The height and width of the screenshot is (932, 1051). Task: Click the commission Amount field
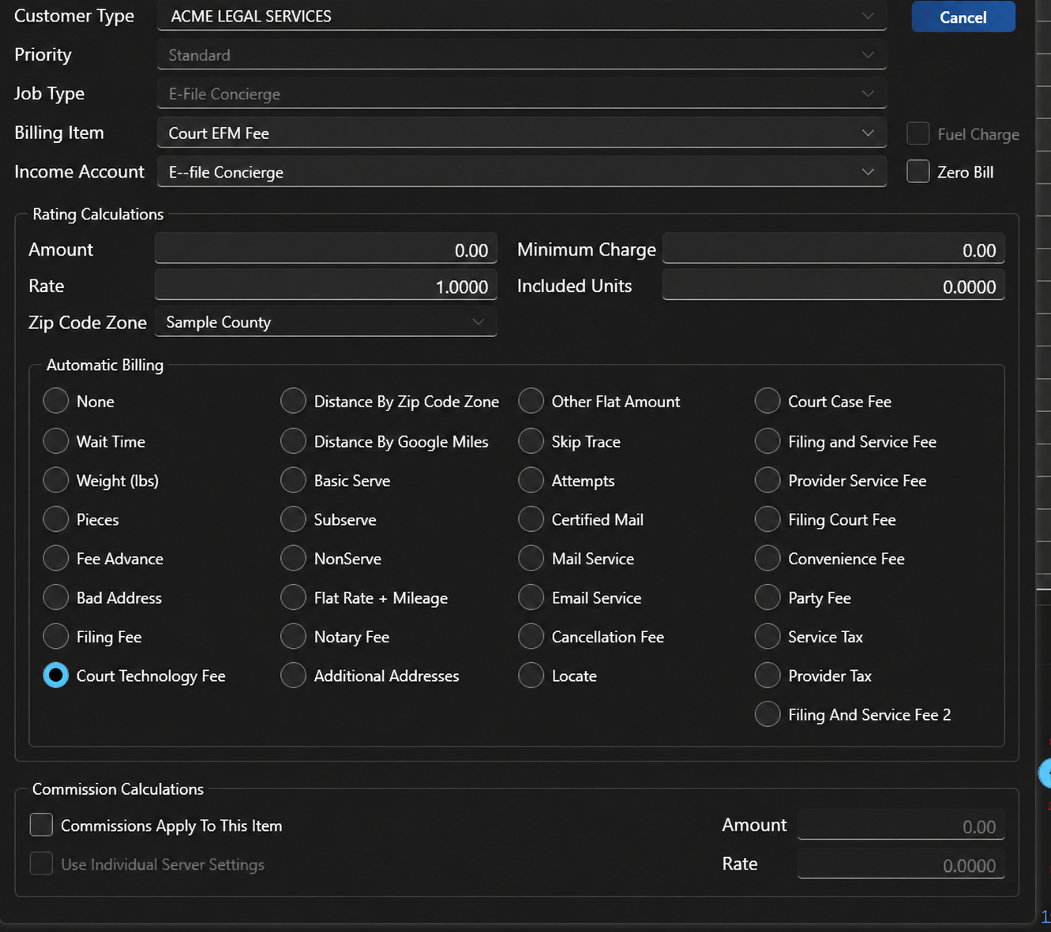pyautogui.click(x=901, y=825)
